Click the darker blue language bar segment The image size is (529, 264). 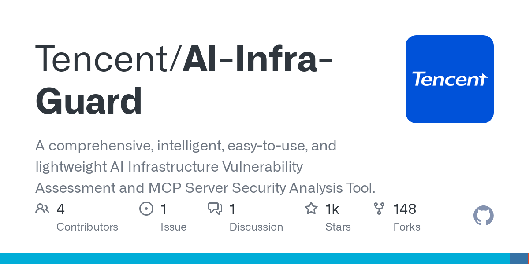519,259
